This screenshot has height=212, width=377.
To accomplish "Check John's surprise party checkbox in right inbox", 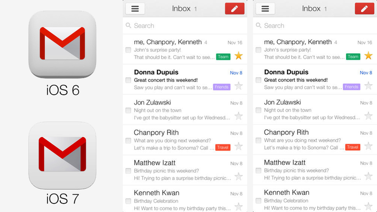I will 258,50.
